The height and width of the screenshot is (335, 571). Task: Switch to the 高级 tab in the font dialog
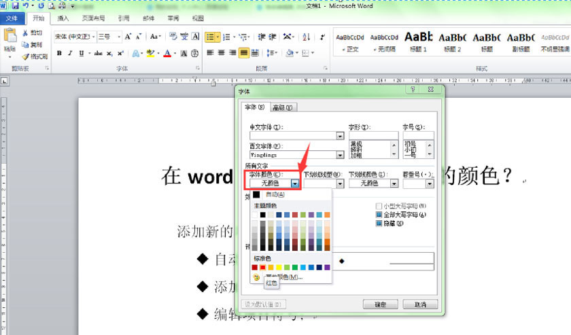282,107
